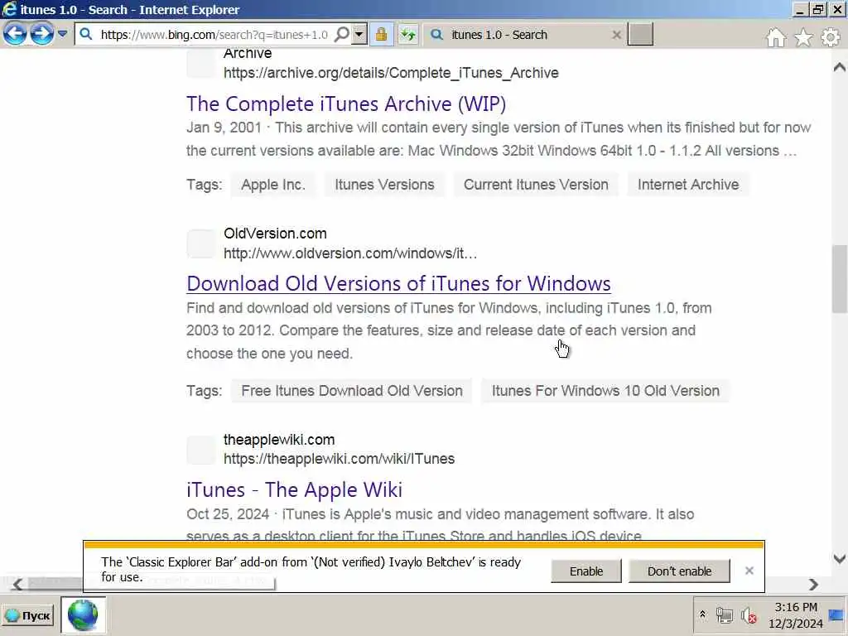
Task: Click the theapplewiki.com site name
Action: click(279, 440)
